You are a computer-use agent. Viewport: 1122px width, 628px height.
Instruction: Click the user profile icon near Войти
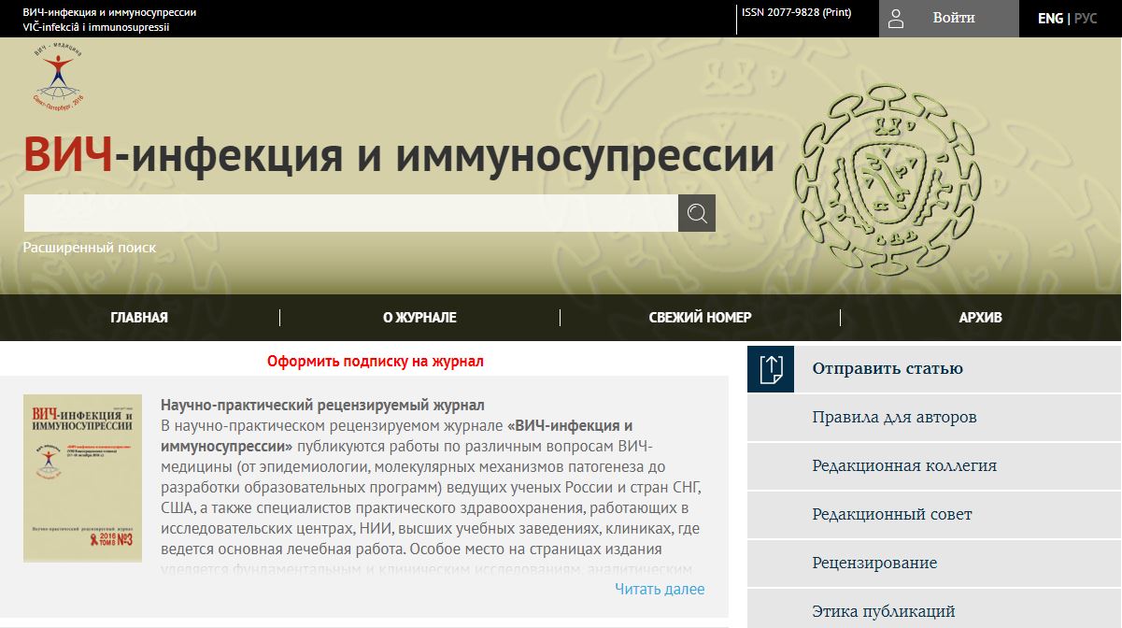(896, 19)
